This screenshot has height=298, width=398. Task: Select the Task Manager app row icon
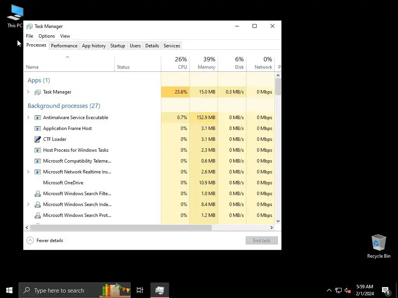(38, 92)
